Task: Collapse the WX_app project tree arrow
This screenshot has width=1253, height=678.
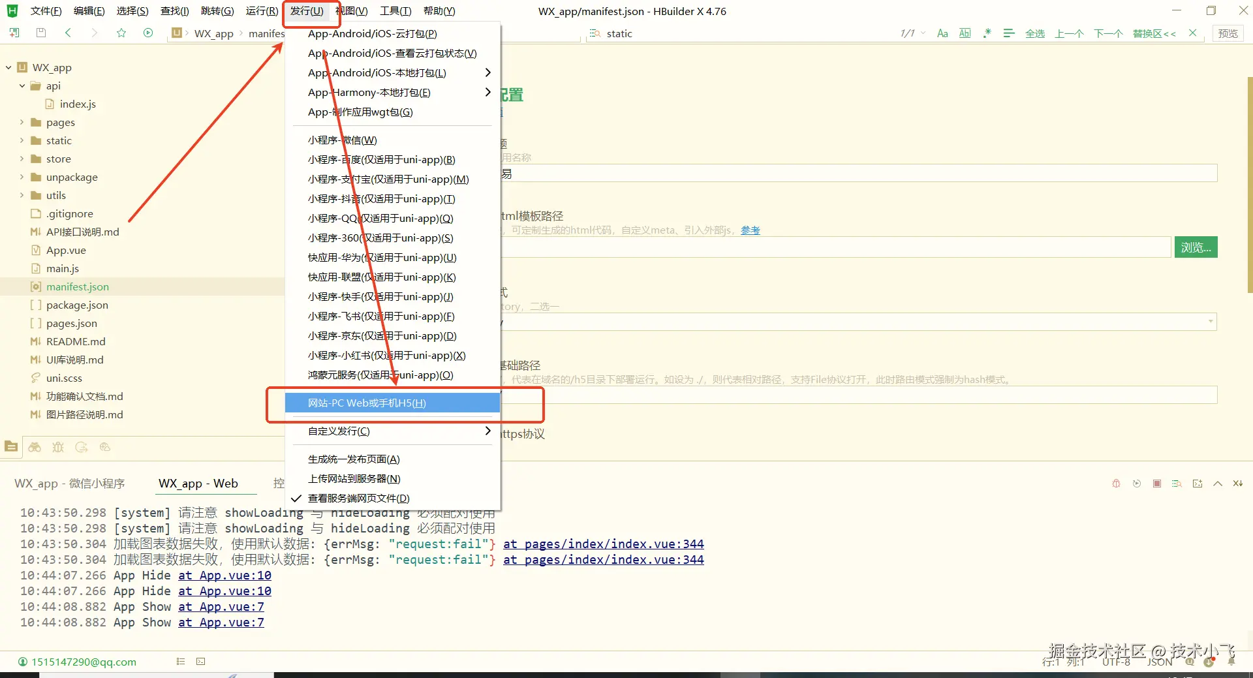Action: [x=8, y=67]
